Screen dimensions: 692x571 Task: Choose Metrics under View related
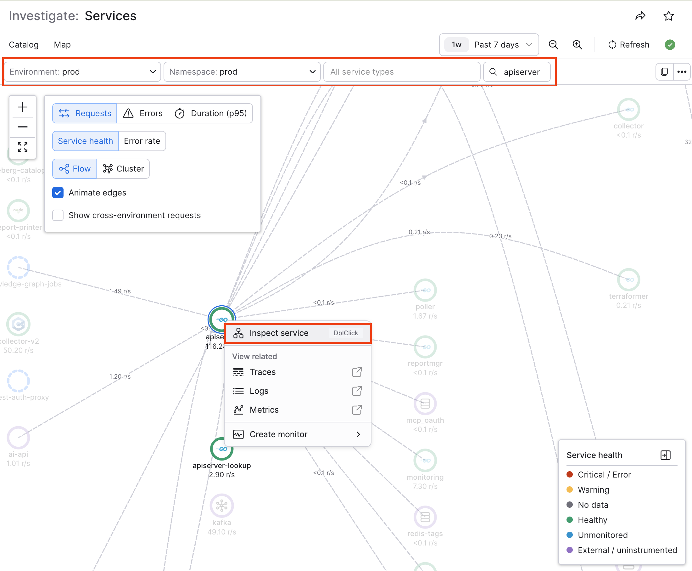(x=298, y=410)
